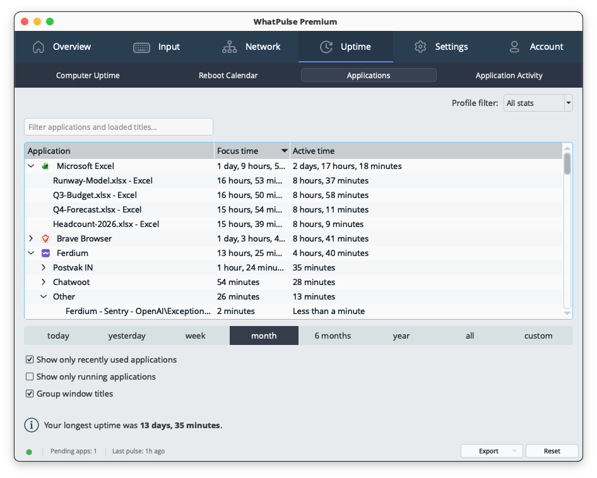Screen dimensions: 597x478
Task: Collapse the Ferdium row
Action: point(31,253)
